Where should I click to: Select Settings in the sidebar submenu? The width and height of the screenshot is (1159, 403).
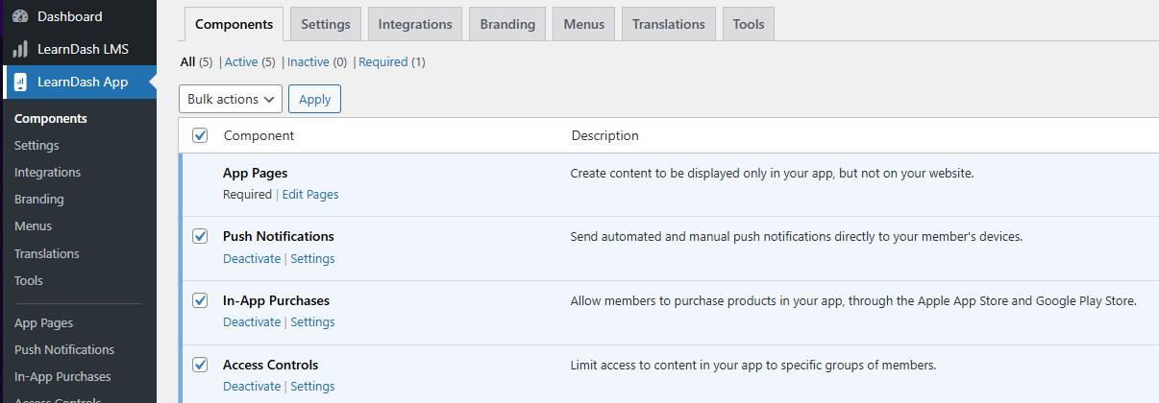click(x=37, y=146)
